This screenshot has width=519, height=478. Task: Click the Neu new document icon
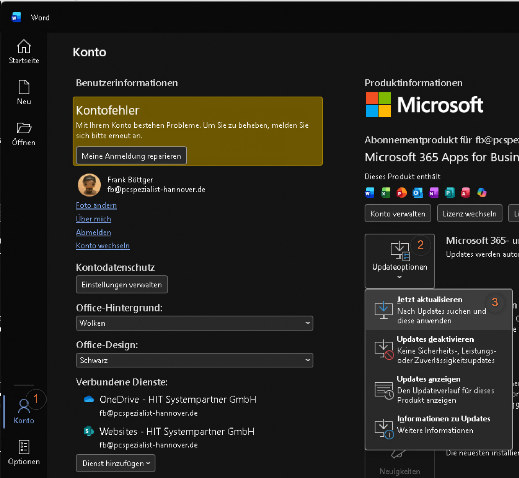24,87
